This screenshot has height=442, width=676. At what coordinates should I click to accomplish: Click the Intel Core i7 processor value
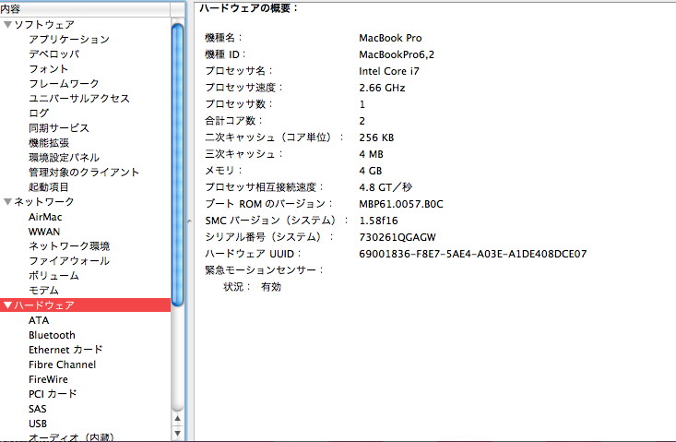pos(389,71)
